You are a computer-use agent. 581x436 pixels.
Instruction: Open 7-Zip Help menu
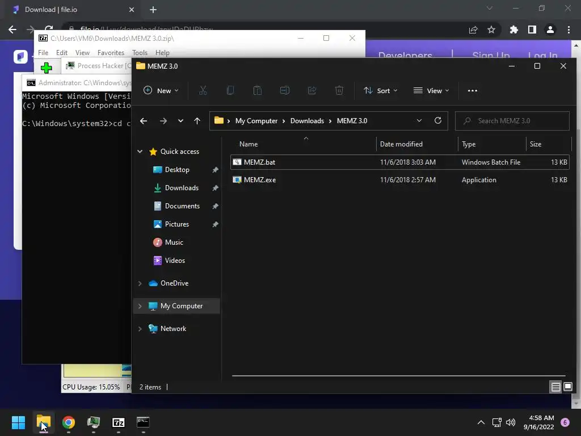[162, 53]
